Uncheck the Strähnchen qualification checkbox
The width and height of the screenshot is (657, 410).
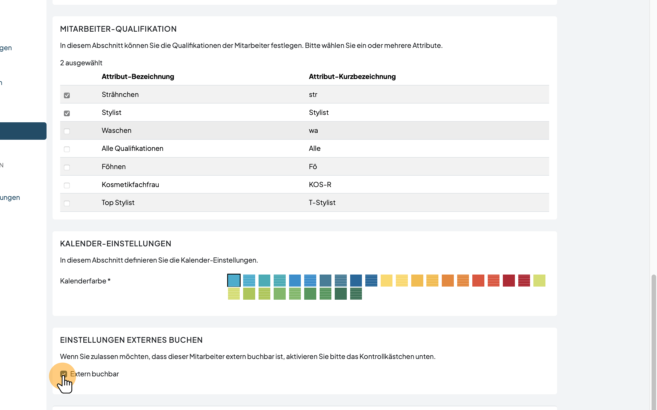tap(67, 95)
